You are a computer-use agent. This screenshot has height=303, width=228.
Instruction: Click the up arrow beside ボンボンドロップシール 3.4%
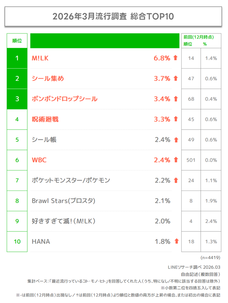[176, 99]
